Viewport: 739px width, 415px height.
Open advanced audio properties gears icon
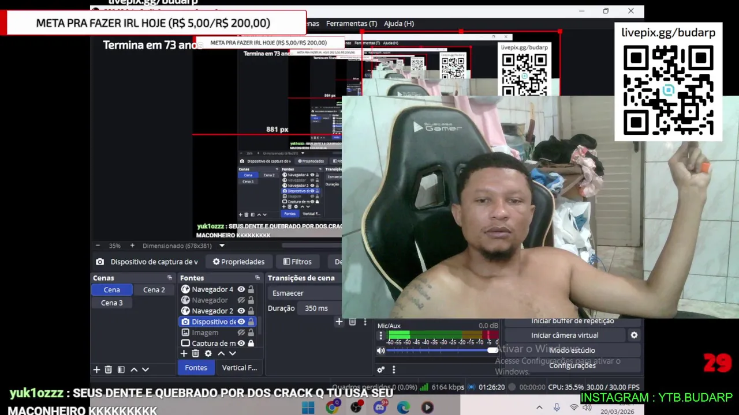(380, 369)
